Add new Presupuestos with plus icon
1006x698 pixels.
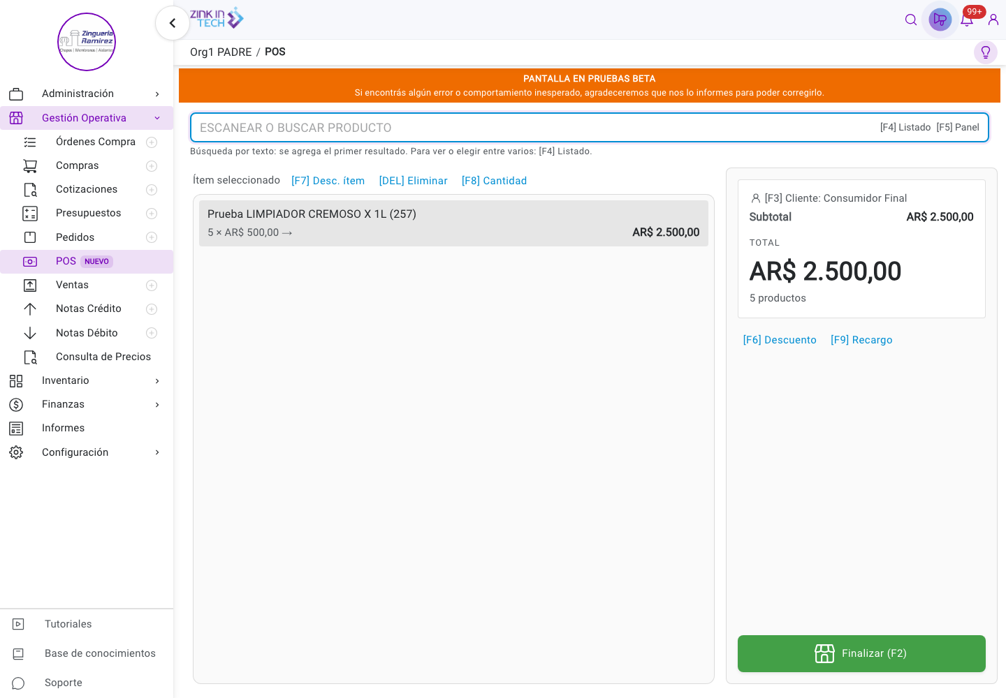click(152, 213)
